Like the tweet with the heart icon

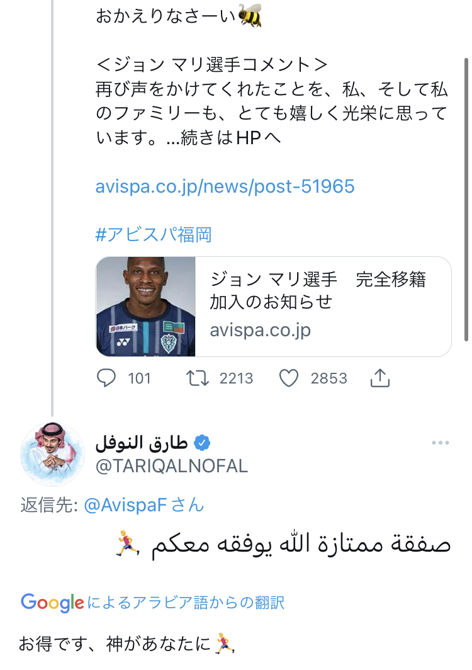click(x=288, y=378)
